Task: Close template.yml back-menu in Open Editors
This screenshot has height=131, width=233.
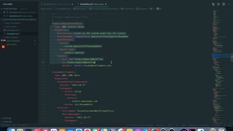Action: [x=4, y=16]
